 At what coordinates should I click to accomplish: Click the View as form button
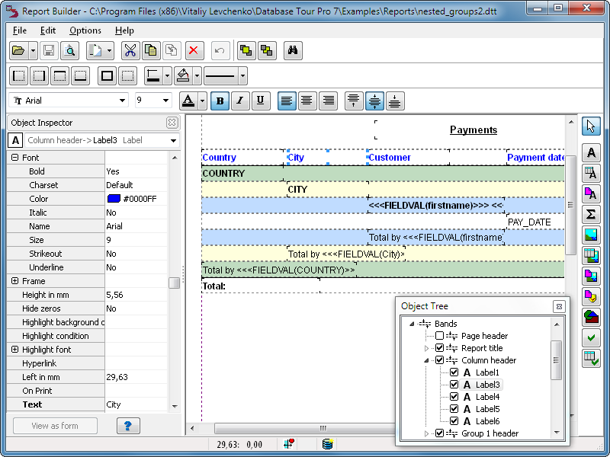[55, 426]
